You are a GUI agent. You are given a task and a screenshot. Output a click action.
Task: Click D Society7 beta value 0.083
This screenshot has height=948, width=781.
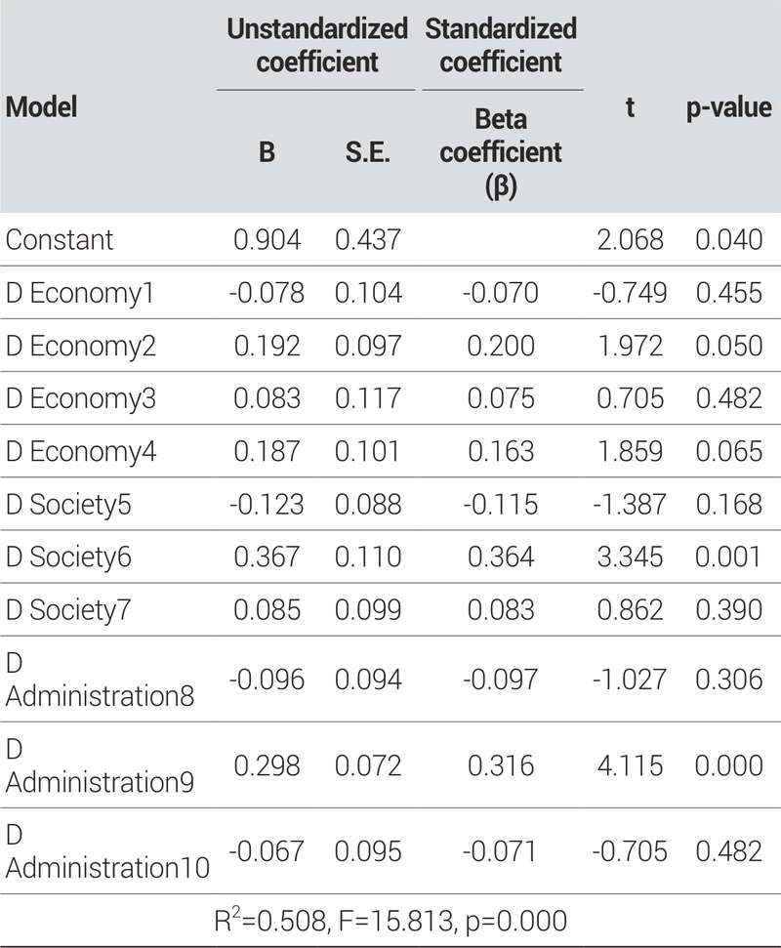501,611
